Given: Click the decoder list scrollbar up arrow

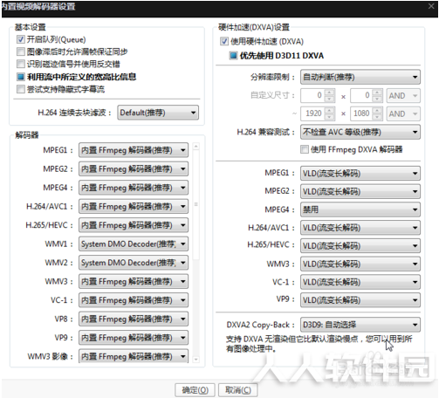Looking at the screenshot, I should pyautogui.click(x=196, y=146).
